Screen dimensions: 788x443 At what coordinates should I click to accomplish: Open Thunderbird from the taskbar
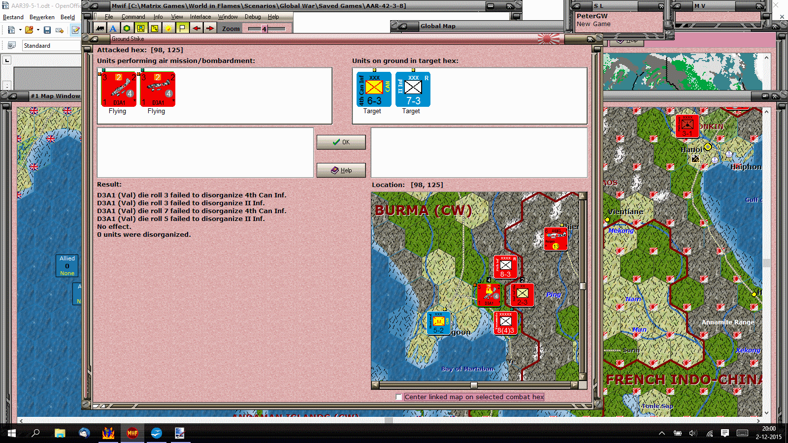point(84,433)
